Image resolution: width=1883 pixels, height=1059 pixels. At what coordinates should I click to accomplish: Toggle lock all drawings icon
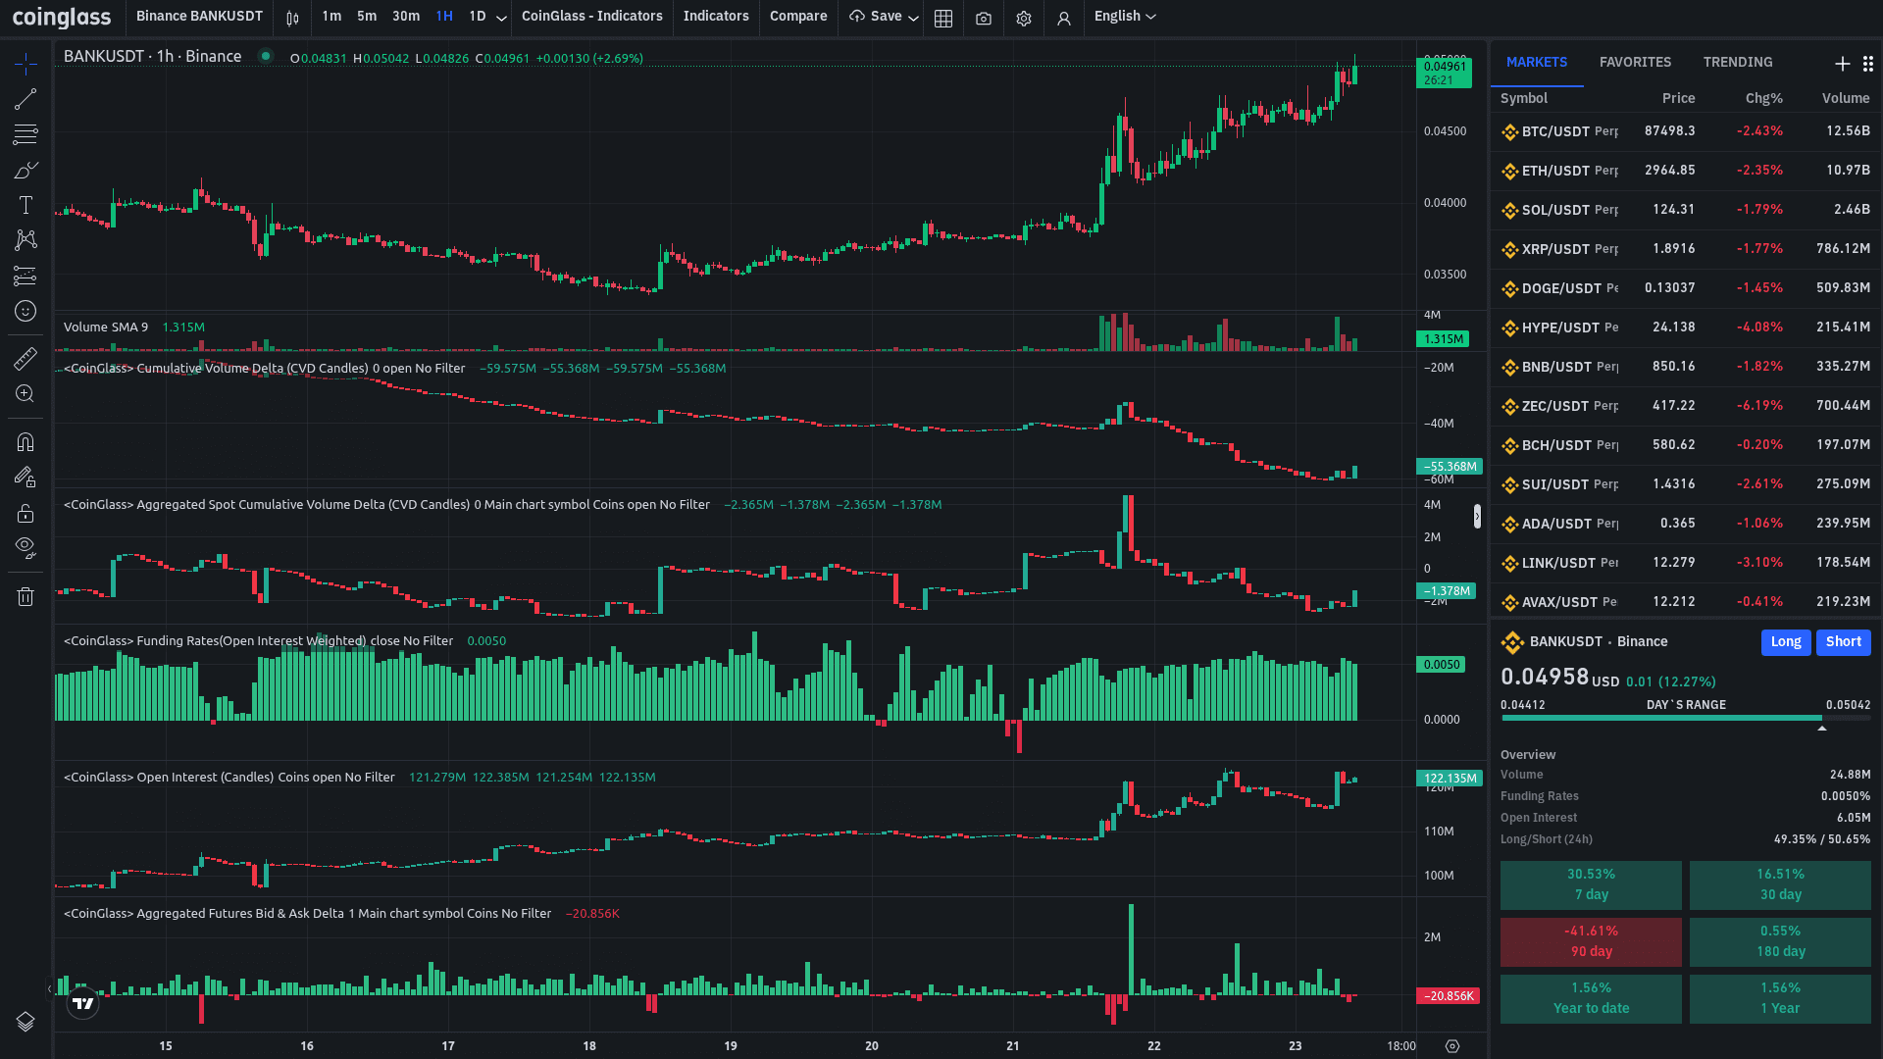pyautogui.click(x=25, y=514)
